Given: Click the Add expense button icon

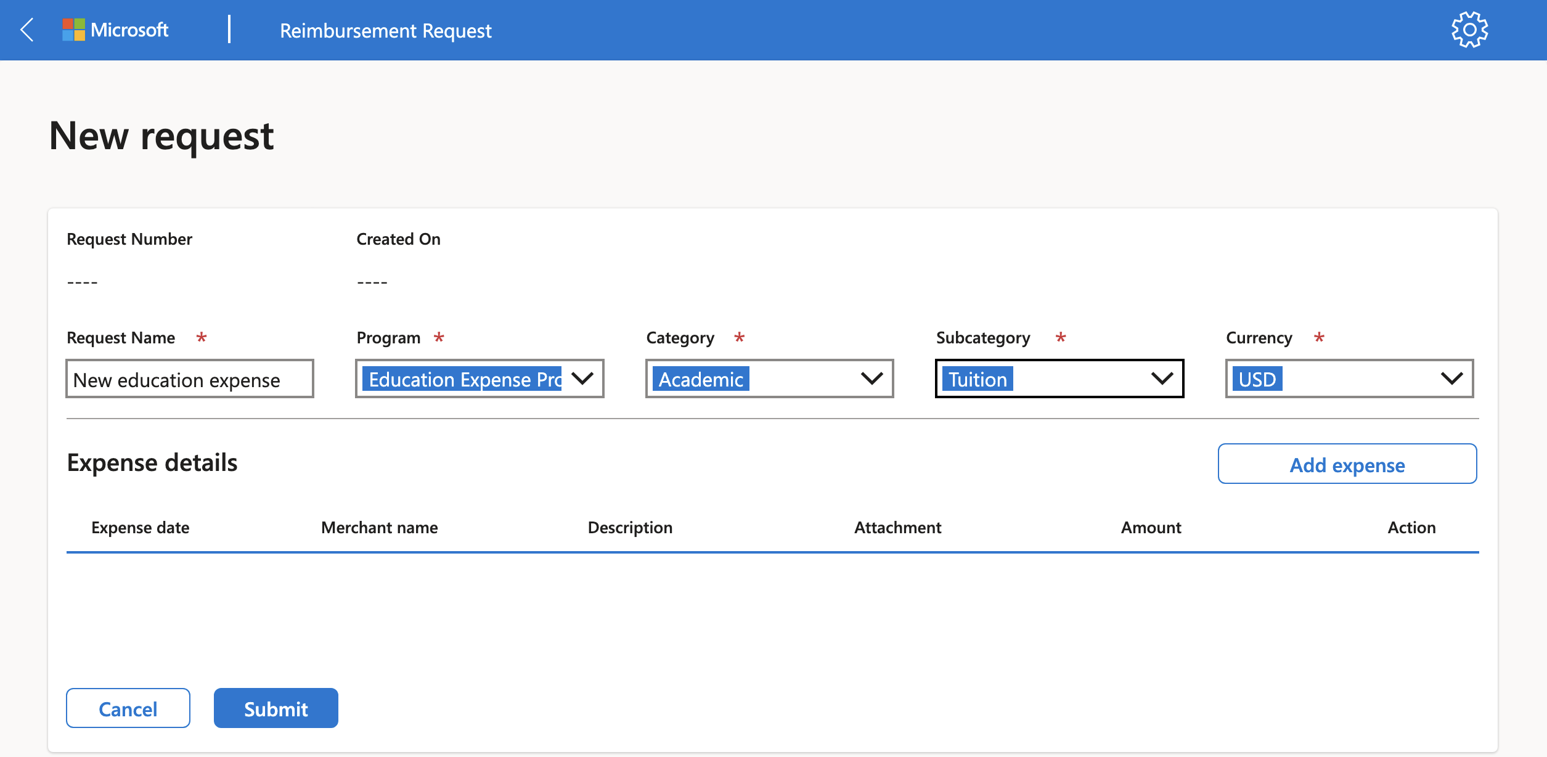Looking at the screenshot, I should point(1348,464).
